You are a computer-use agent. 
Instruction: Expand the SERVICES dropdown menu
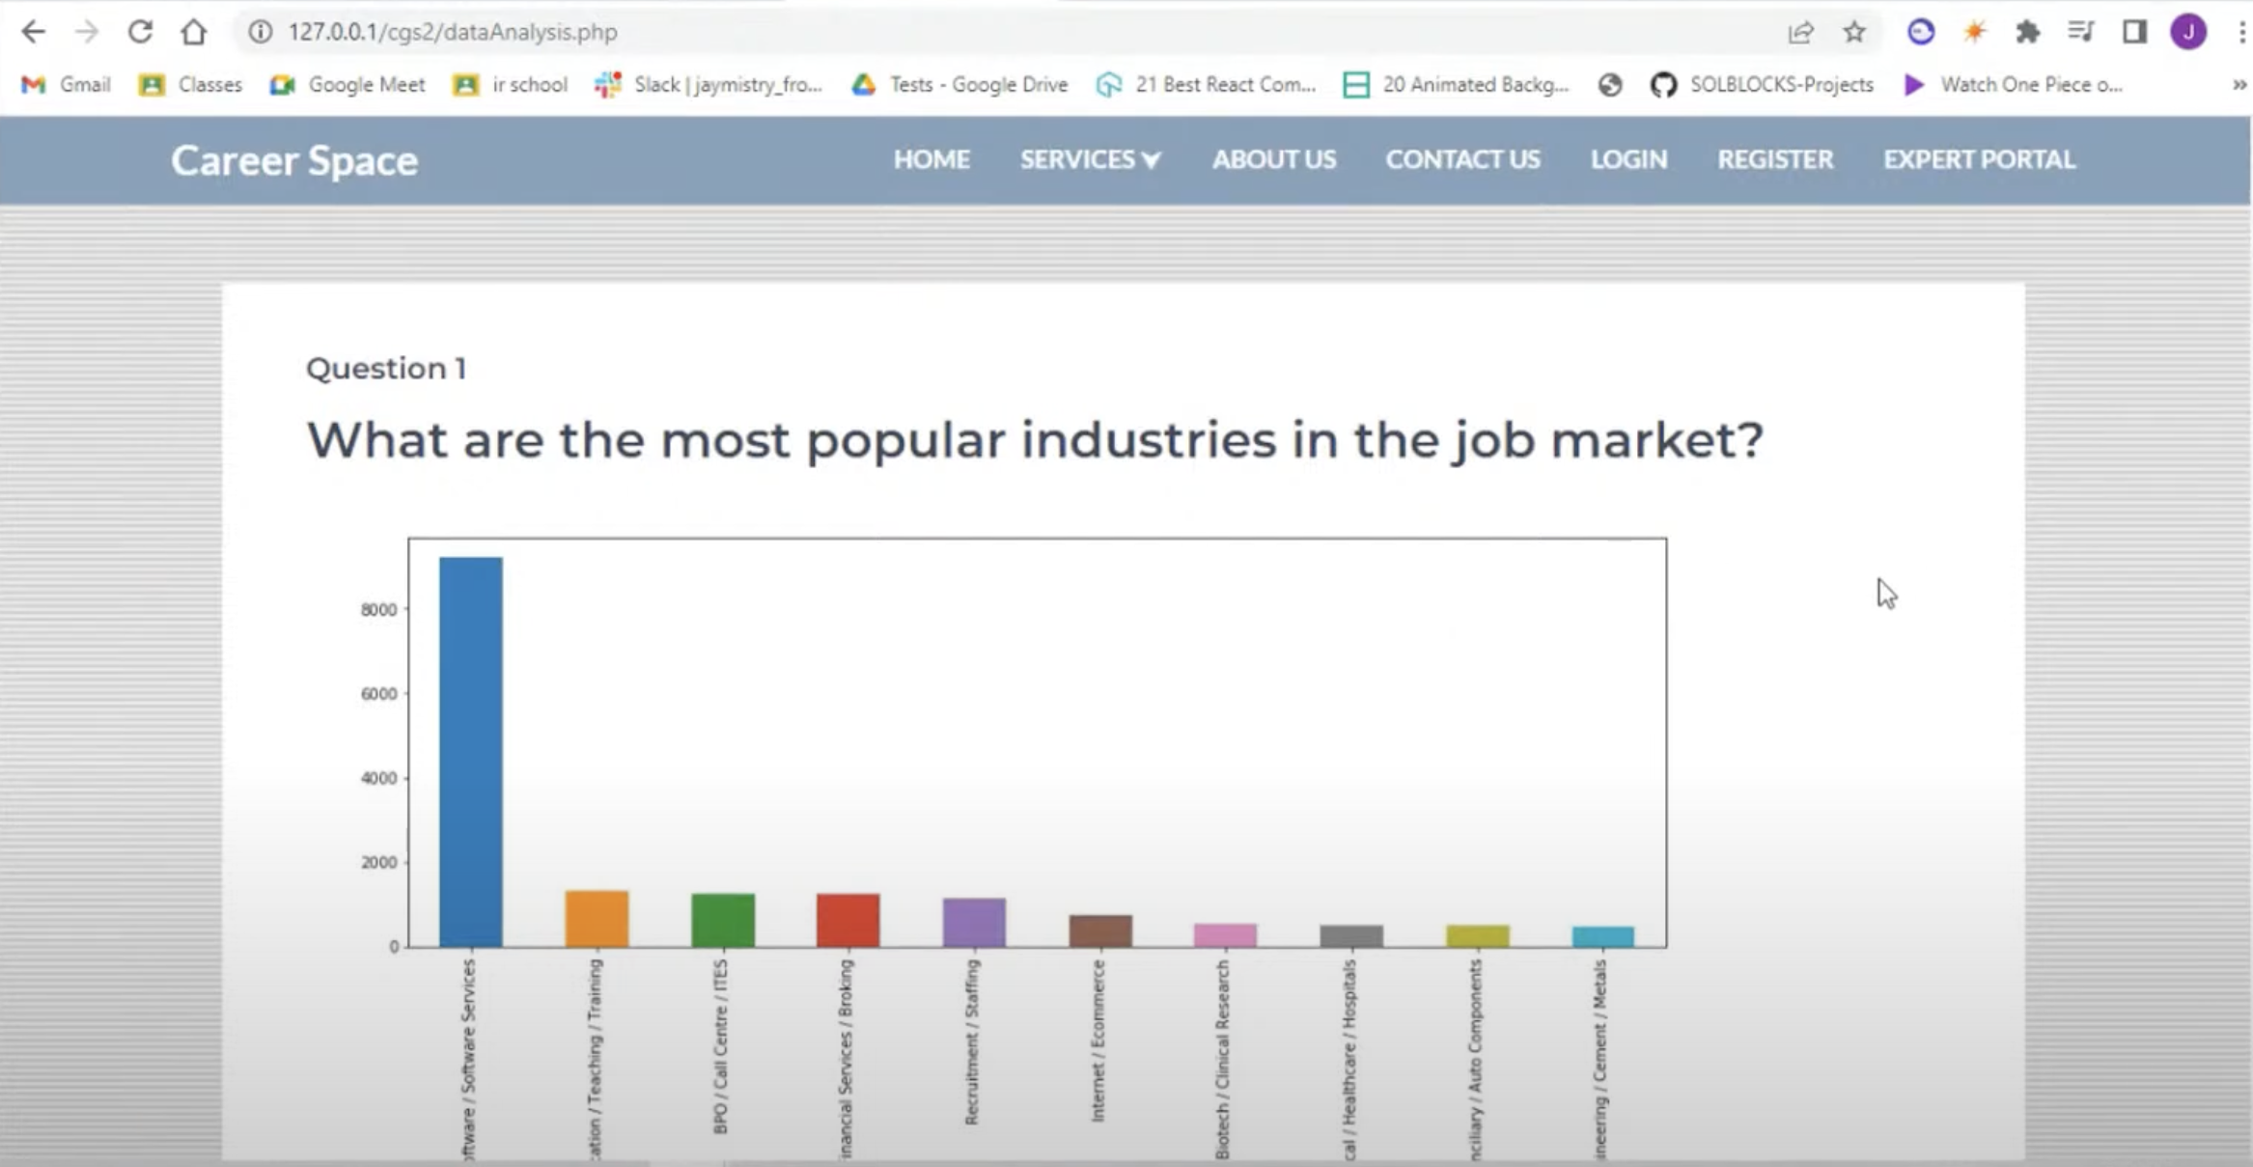pyautogui.click(x=1090, y=159)
